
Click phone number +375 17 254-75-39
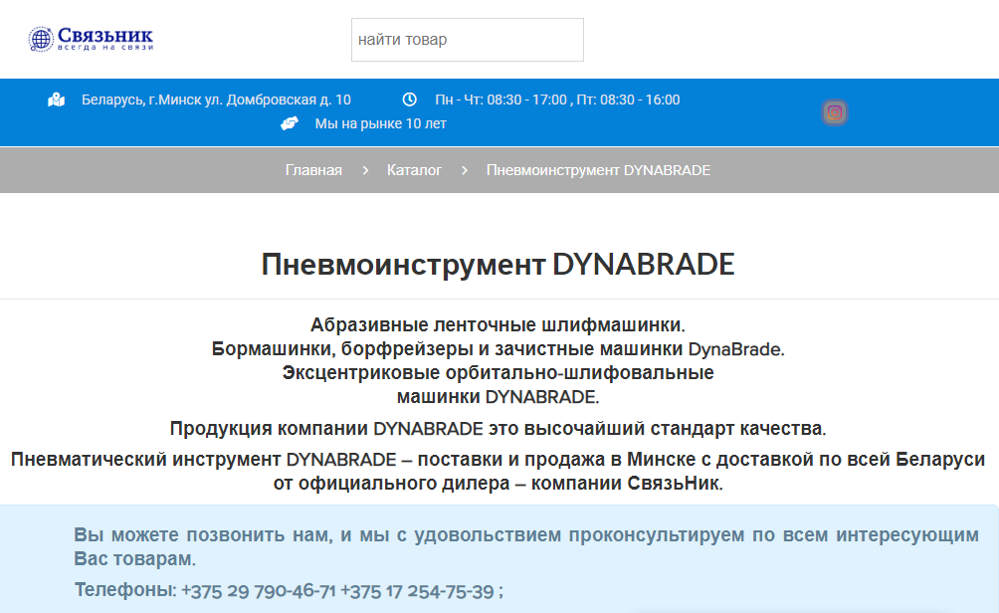pyautogui.click(x=417, y=591)
